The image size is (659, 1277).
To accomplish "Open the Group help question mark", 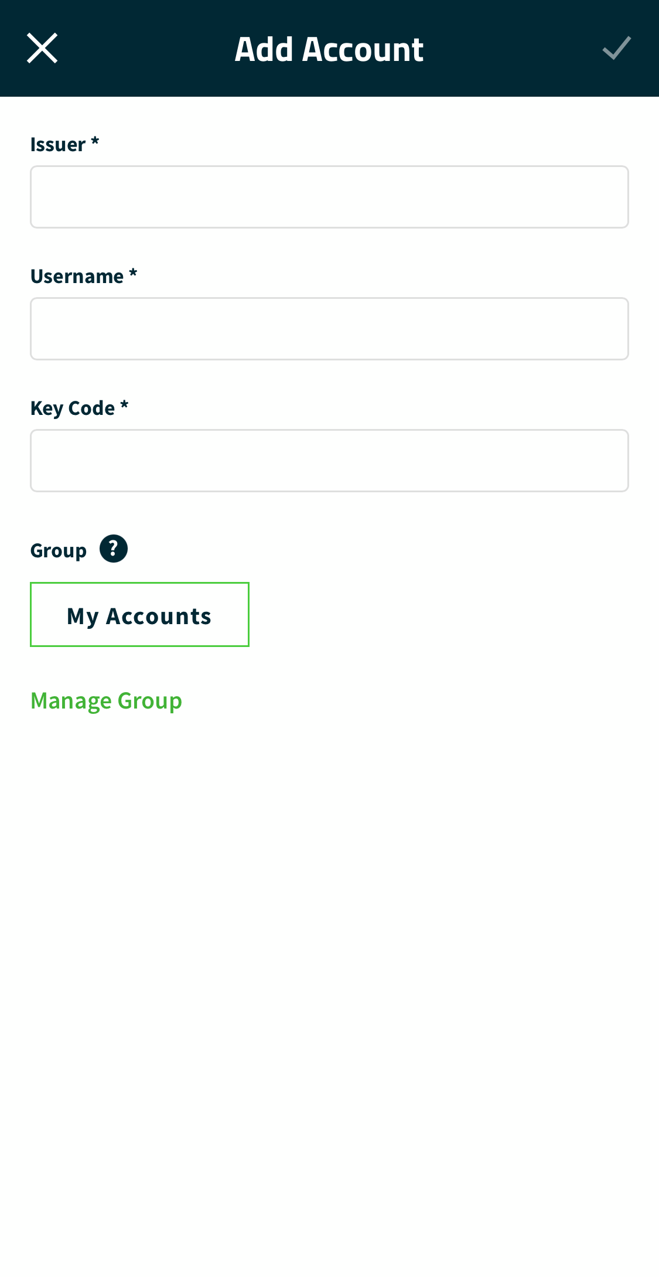I will coord(114,549).
